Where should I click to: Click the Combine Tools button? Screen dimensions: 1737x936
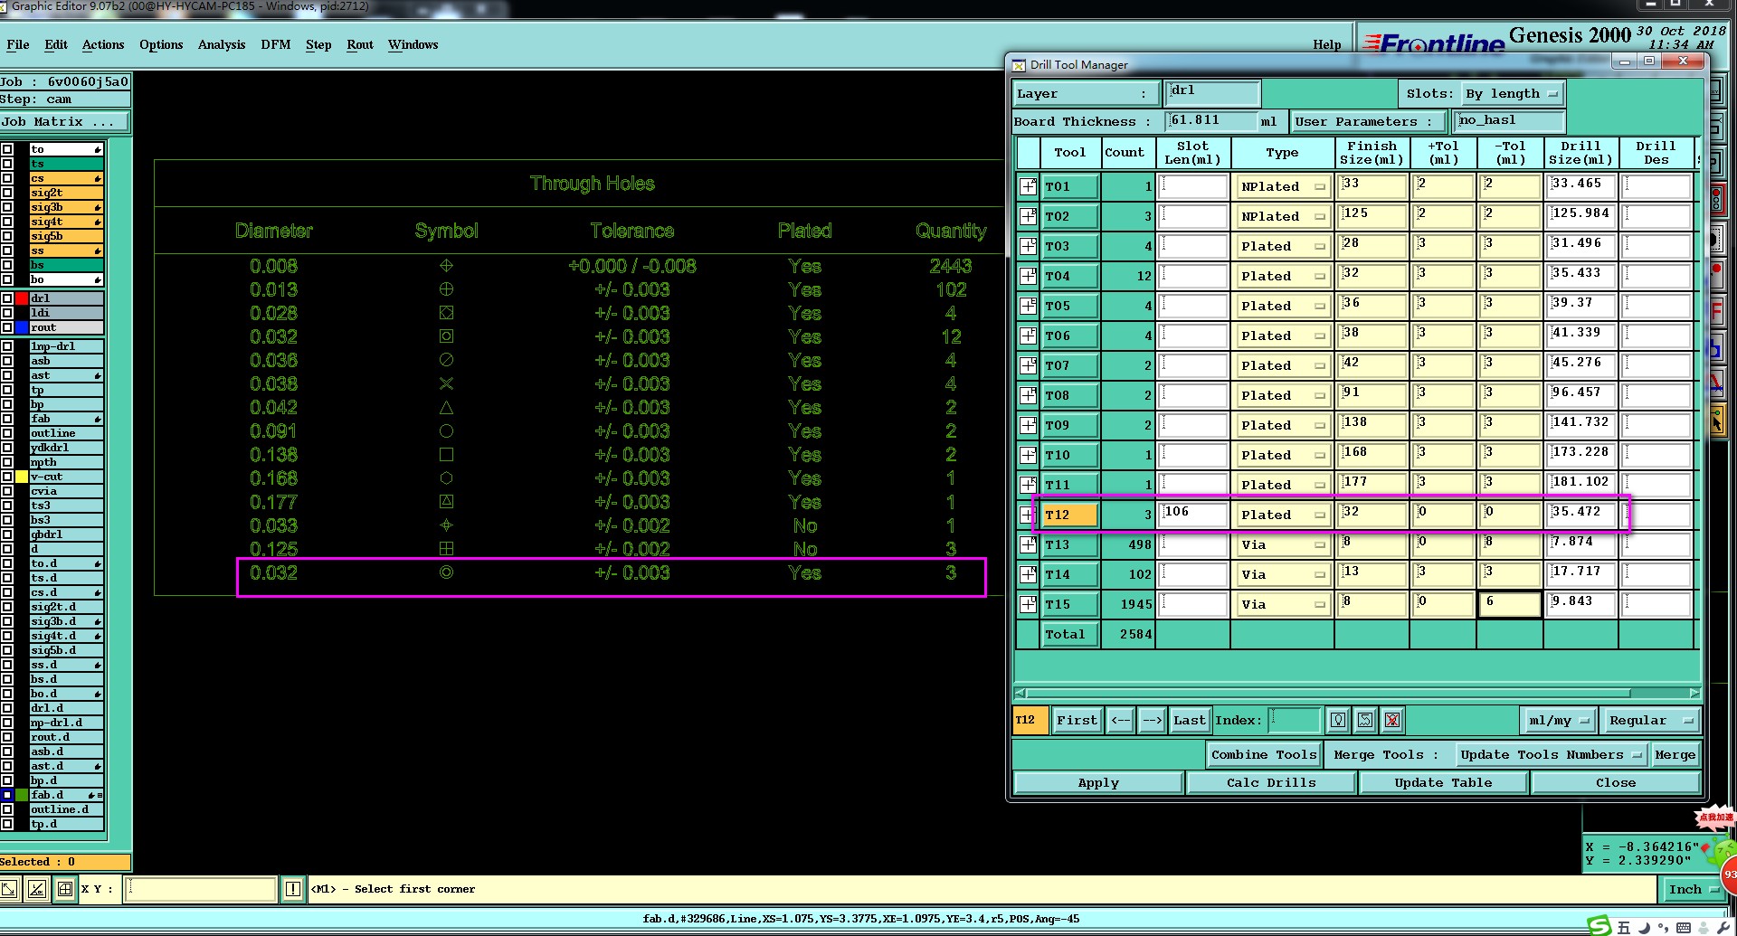(1264, 754)
